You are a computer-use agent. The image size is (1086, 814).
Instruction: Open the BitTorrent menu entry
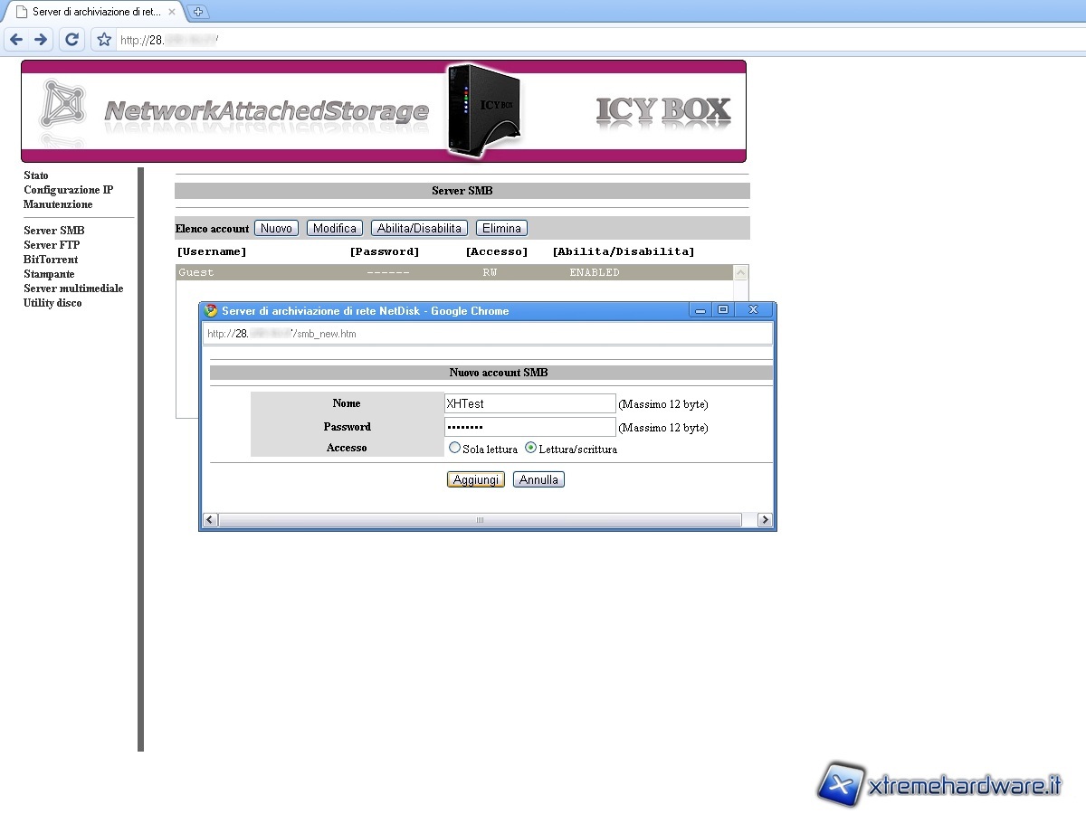coord(51,260)
